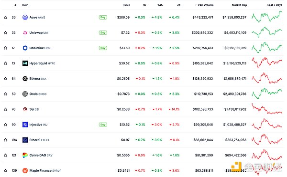Click the Buy button for Uniswap
287x177 pixels.
point(103,32)
